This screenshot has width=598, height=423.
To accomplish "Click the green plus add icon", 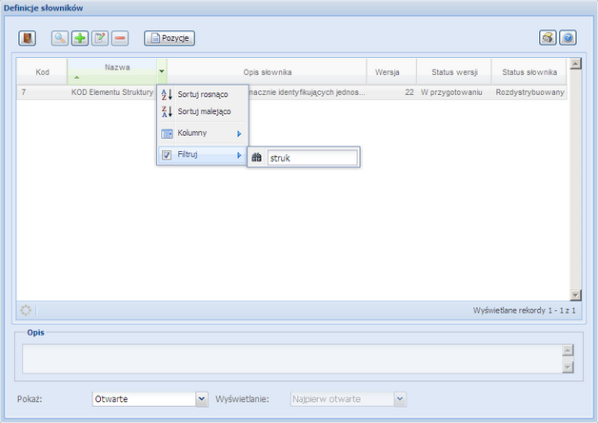I will [80, 38].
